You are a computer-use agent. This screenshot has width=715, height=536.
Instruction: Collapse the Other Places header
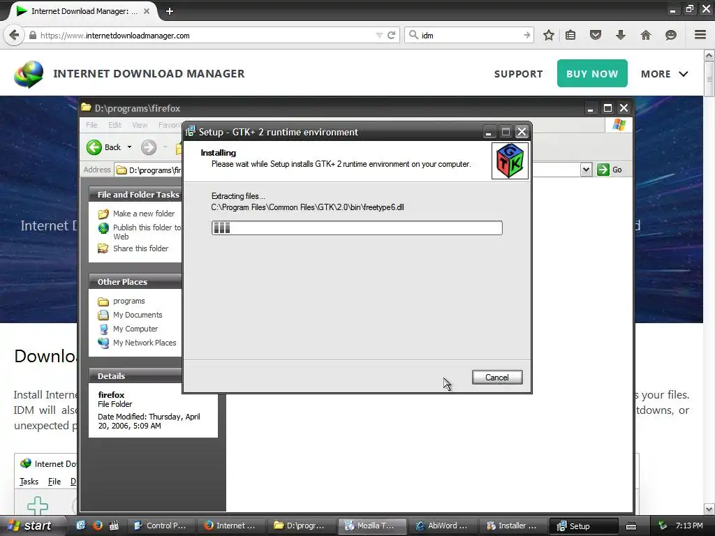135,282
